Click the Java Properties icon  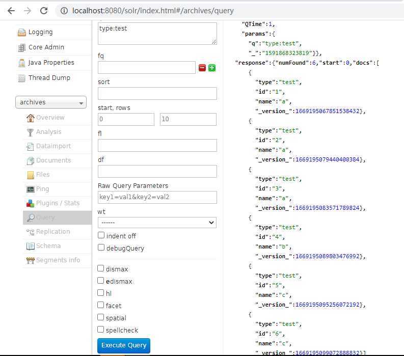21,63
